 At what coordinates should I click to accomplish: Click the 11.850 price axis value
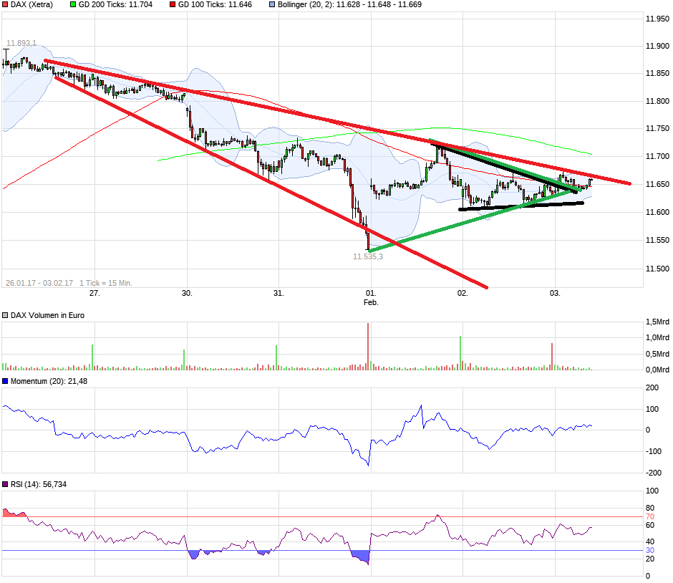pyautogui.click(x=657, y=73)
